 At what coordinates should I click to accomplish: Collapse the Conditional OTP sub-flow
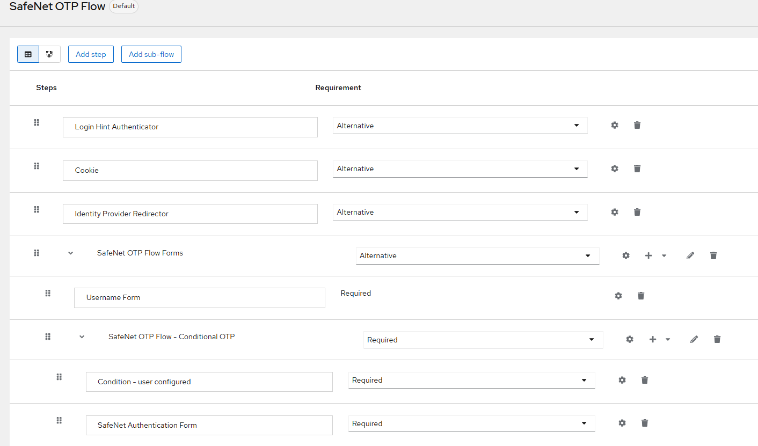coord(82,337)
